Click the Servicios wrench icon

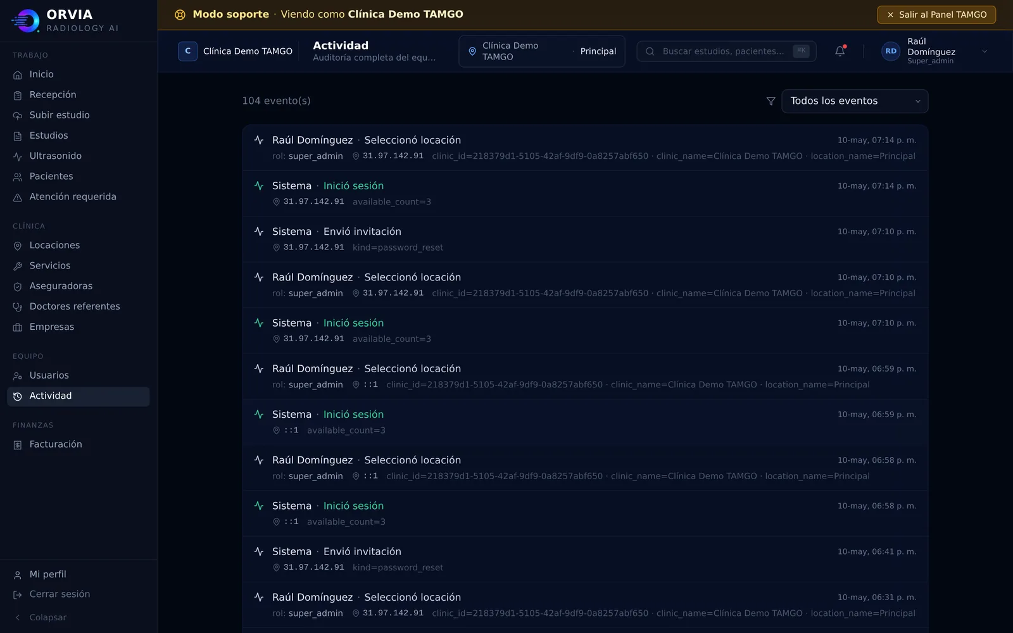[18, 266]
